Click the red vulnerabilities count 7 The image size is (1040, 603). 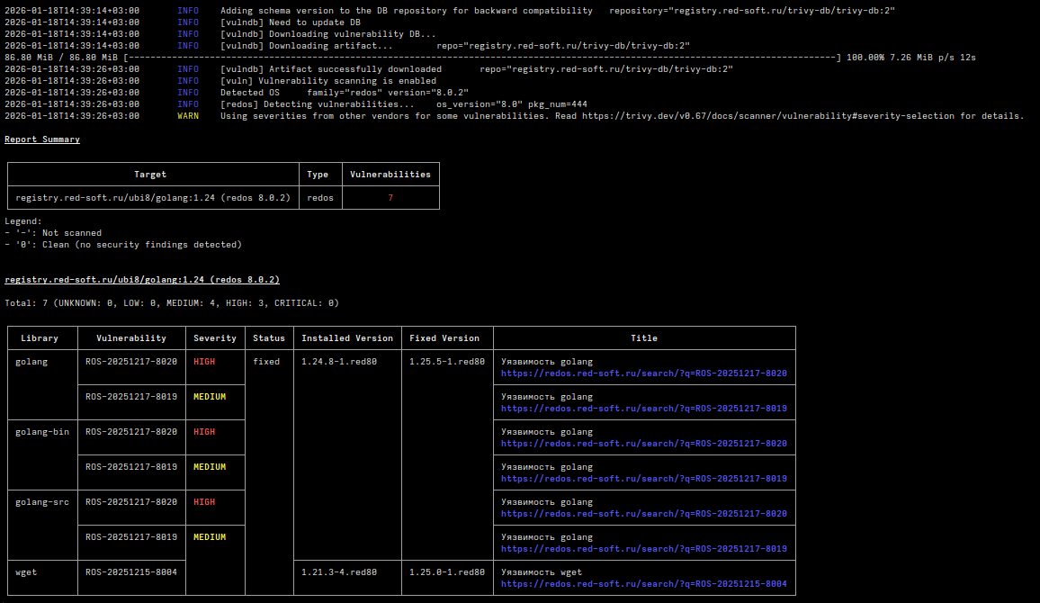[390, 198]
